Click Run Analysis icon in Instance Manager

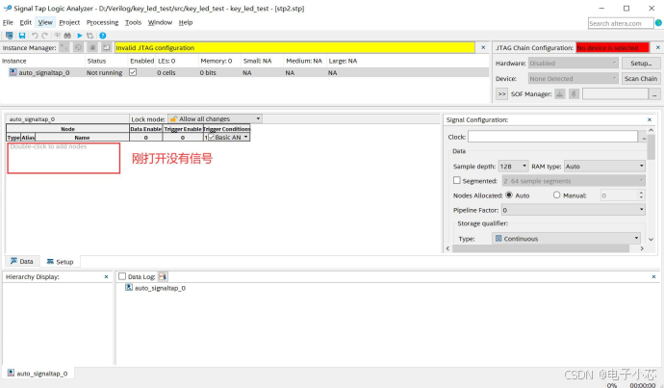tap(64, 47)
